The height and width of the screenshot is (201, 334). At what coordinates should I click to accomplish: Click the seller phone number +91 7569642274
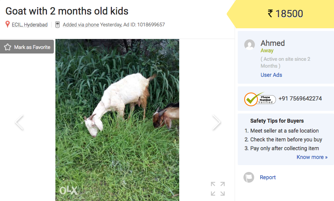coord(300,99)
